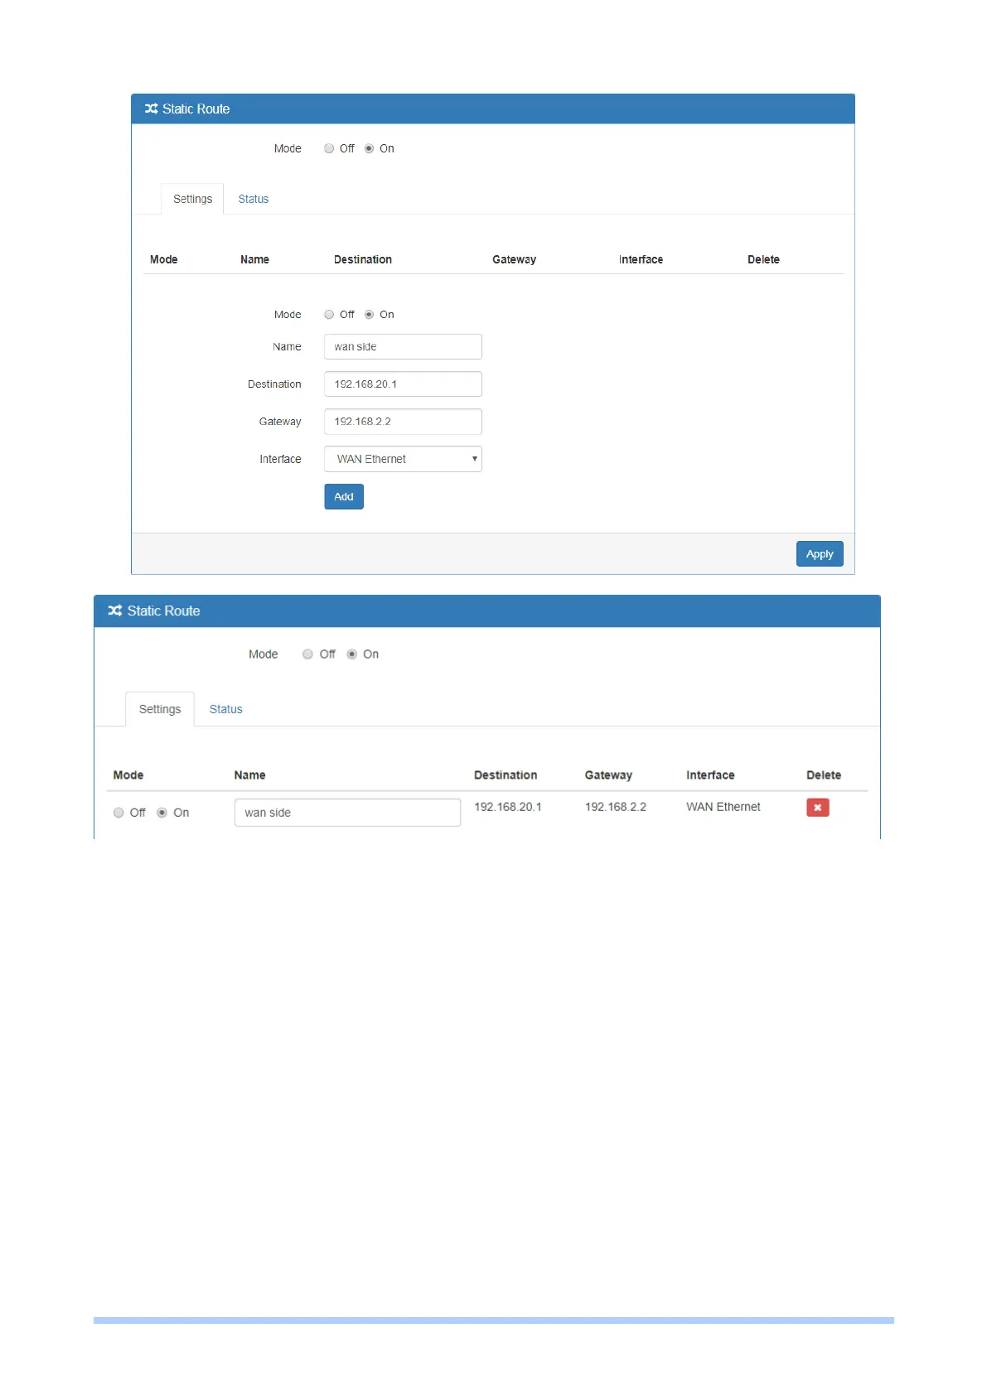Click Destination column header in lower table

(506, 775)
